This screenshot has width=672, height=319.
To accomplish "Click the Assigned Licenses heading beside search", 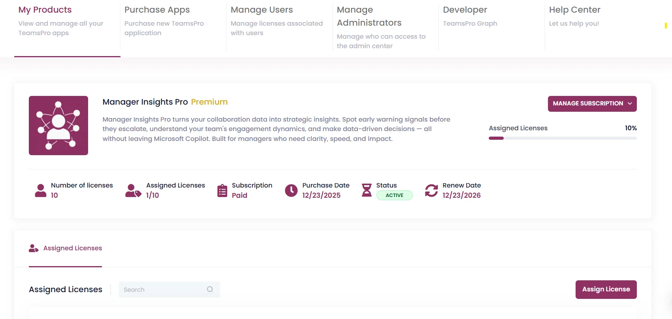I will click(x=66, y=289).
